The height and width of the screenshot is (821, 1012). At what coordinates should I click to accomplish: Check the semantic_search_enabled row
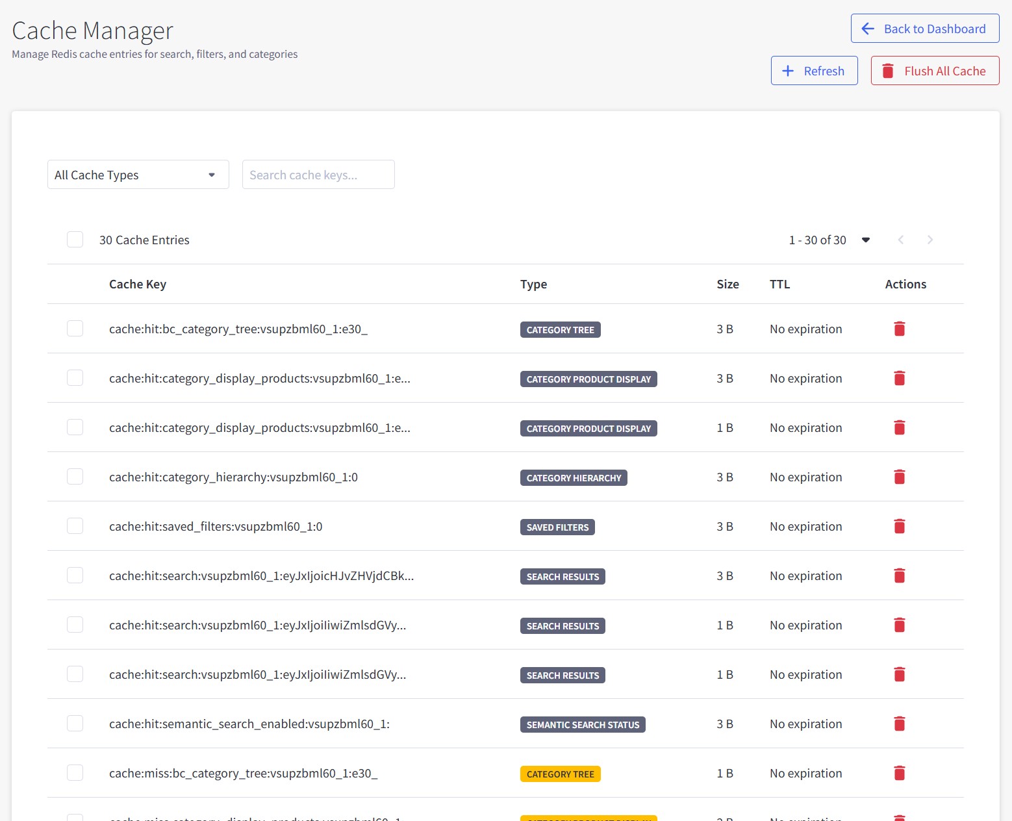click(x=75, y=723)
